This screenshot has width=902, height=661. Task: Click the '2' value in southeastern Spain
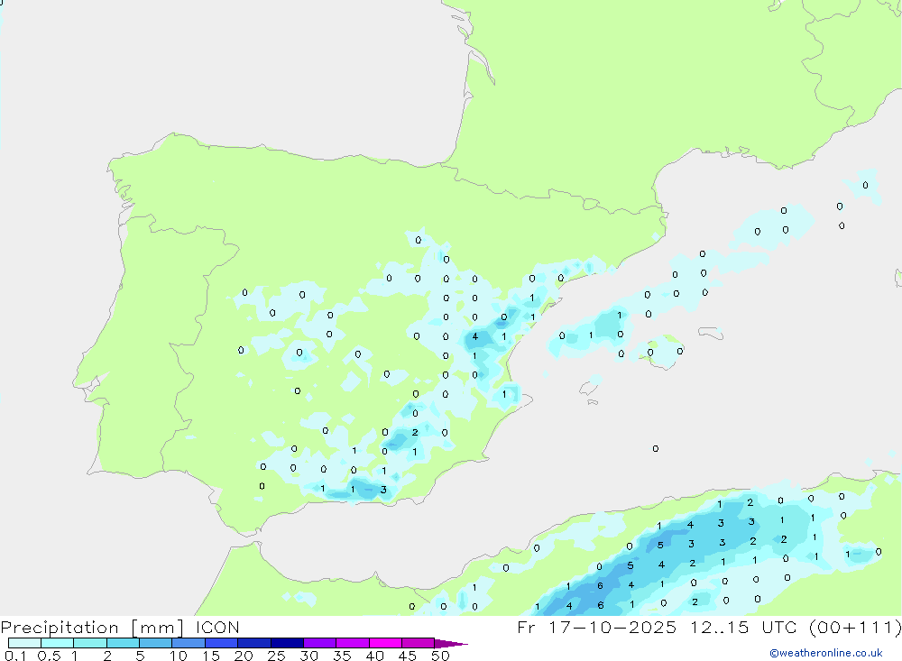tap(415, 433)
